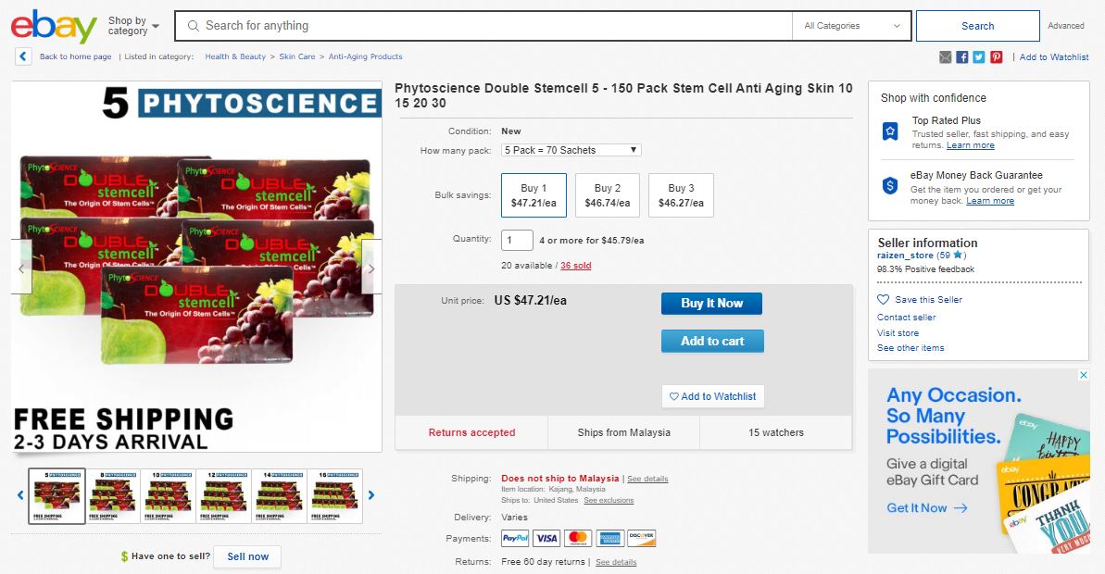Select Buy 2 bulk savings option
Viewport: 1105px width, 574px height.
[607, 195]
